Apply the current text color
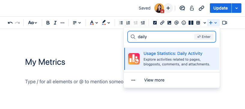 pos(92,23)
